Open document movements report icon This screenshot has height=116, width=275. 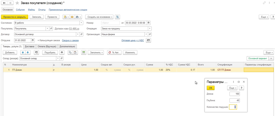click(117, 17)
